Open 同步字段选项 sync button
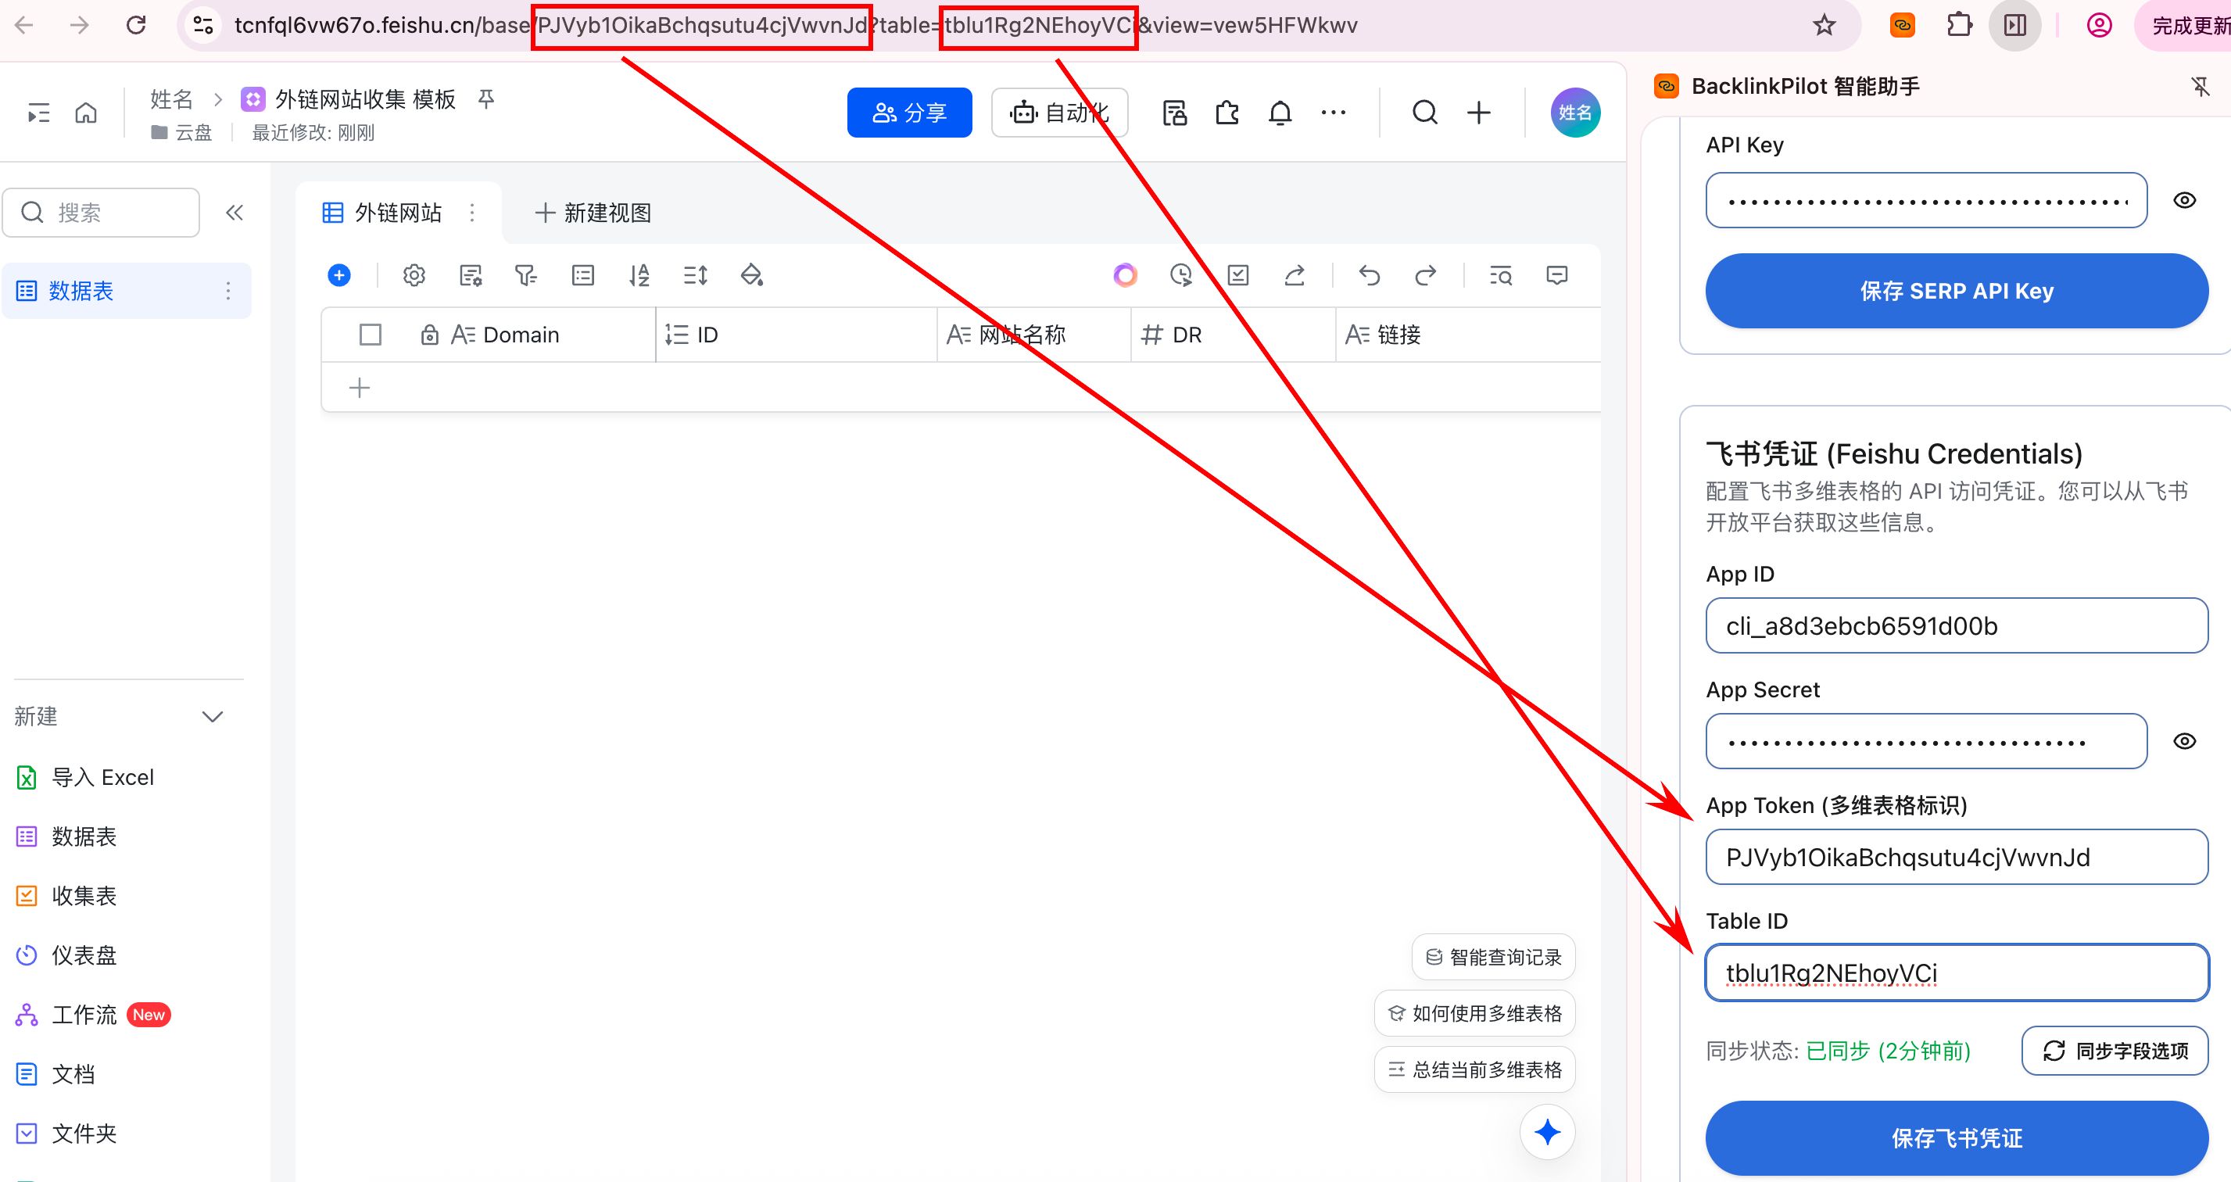 pyautogui.click(x=2115, y=1051)
